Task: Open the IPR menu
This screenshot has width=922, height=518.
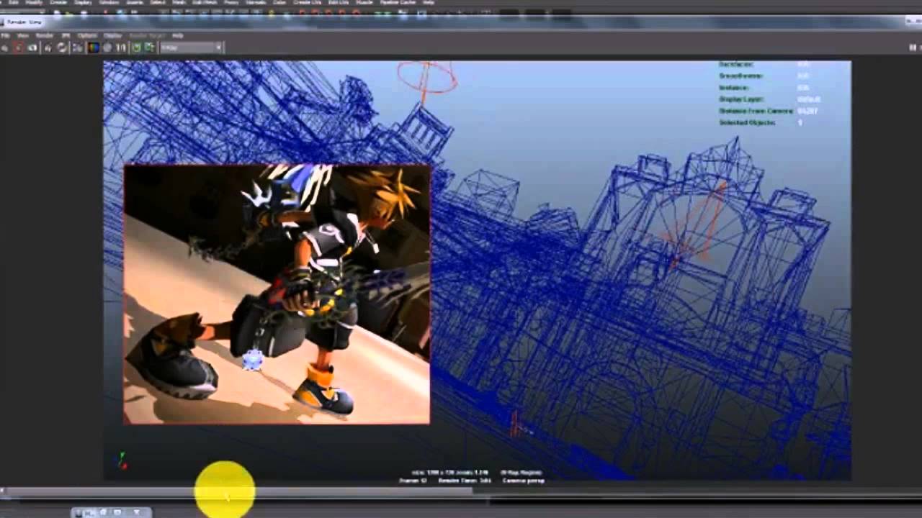Action: (x=66, y=35)
